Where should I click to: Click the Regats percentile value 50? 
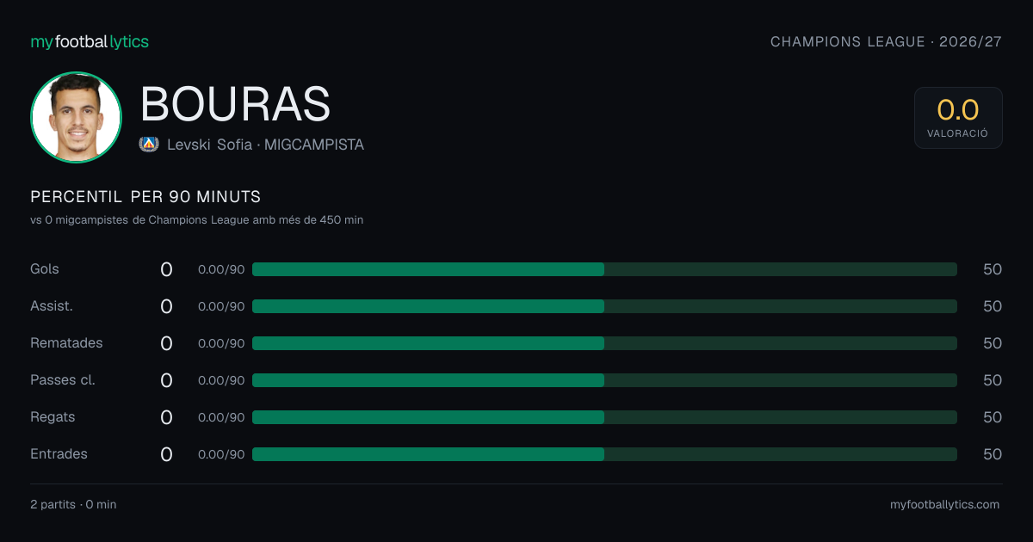point(993,417)
